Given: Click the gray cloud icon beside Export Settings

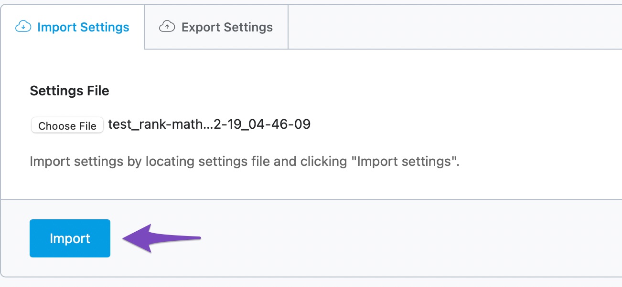Looking at the screenshot, I should (x=166, y=27).
